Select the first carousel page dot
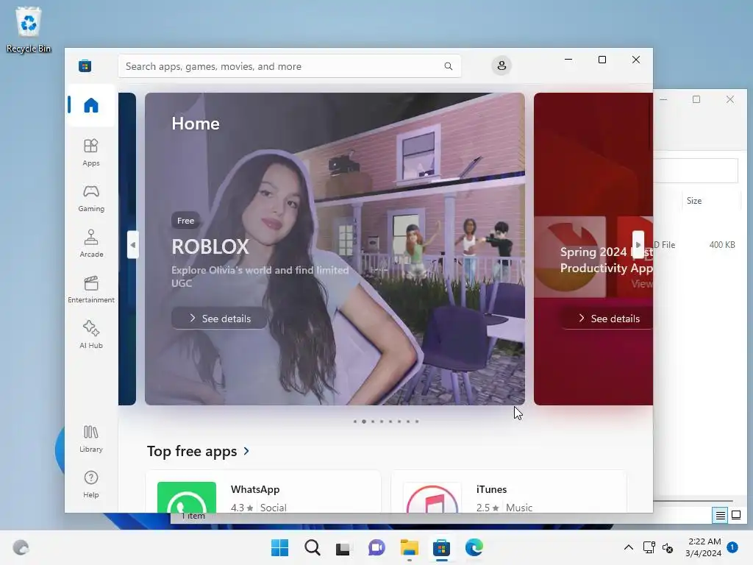Image resolution: width=753 pixels, height=565 pixels. tap(355, 422)
